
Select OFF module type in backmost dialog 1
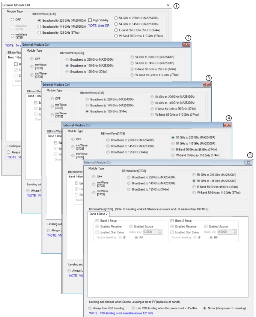[x=12, y=19]
